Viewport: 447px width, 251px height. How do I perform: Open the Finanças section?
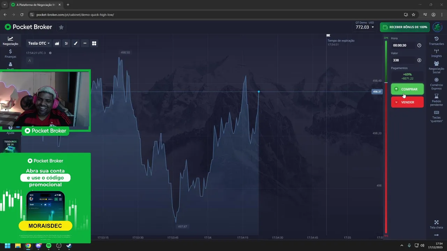(x=10, y=53)
